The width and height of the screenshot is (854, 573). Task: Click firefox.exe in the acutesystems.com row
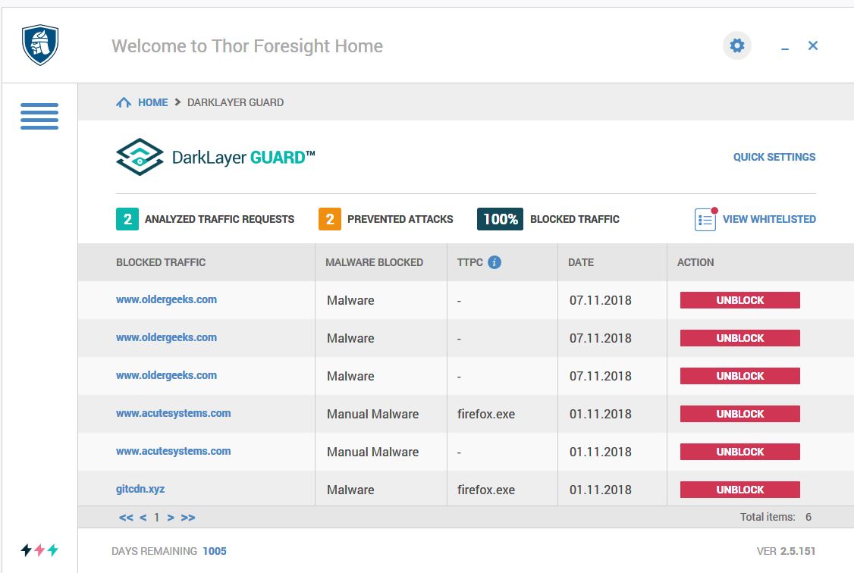486,414
